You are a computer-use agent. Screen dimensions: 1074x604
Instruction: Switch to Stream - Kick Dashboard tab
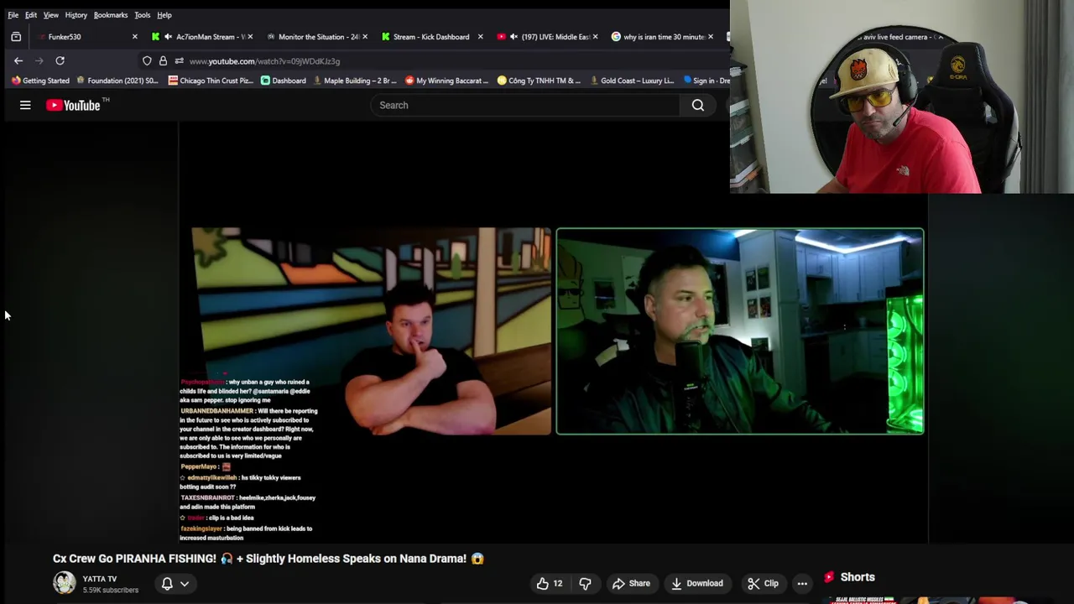point(431,37)
